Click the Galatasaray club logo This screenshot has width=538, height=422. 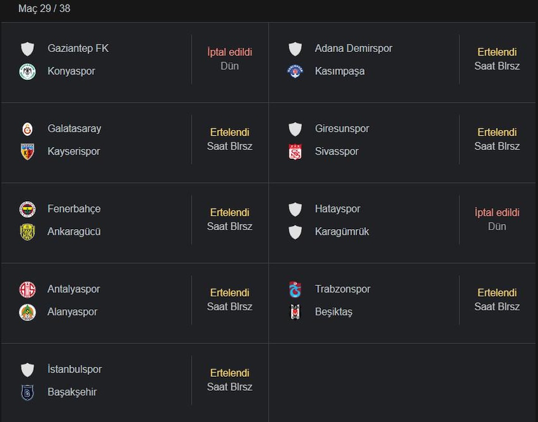click(x=27, y=129)
